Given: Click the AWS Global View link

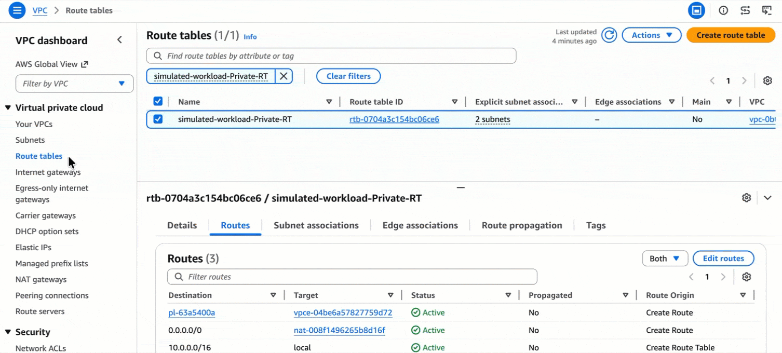Looking at the screenshot, I should click(x=52, y=64).
